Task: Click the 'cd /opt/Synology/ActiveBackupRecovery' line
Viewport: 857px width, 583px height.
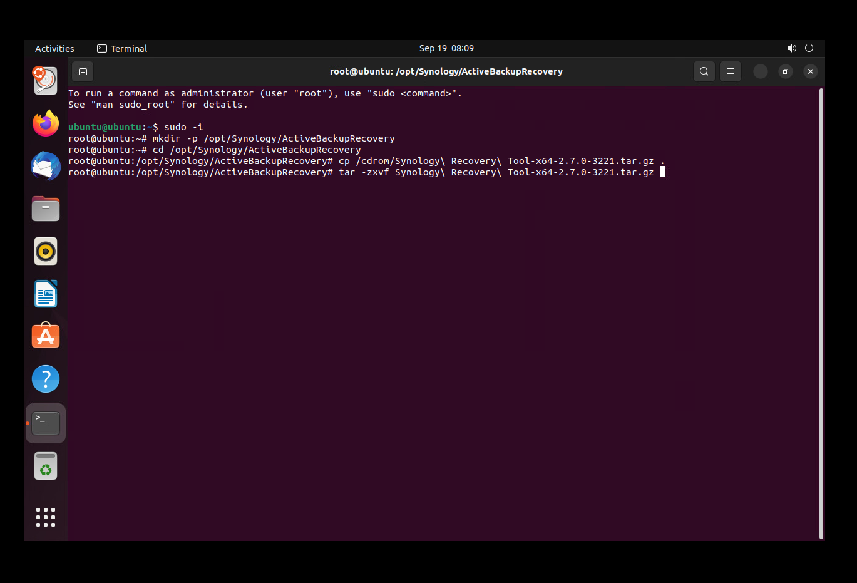Action: (x=215, y=150)
